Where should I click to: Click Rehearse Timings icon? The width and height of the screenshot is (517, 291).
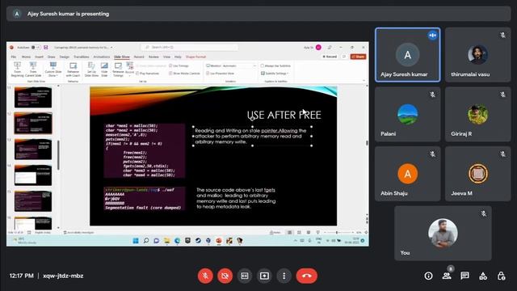118,70
